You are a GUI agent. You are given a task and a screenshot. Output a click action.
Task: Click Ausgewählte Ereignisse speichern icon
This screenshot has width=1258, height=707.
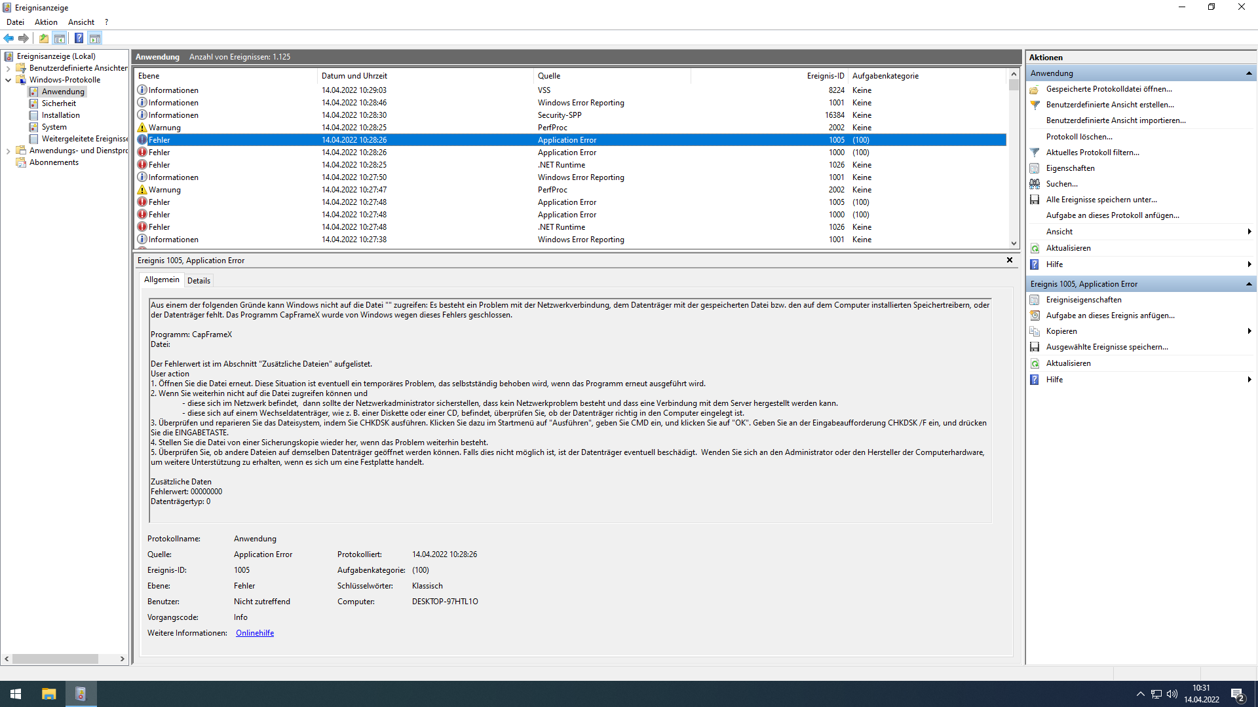pos(1035,347)
